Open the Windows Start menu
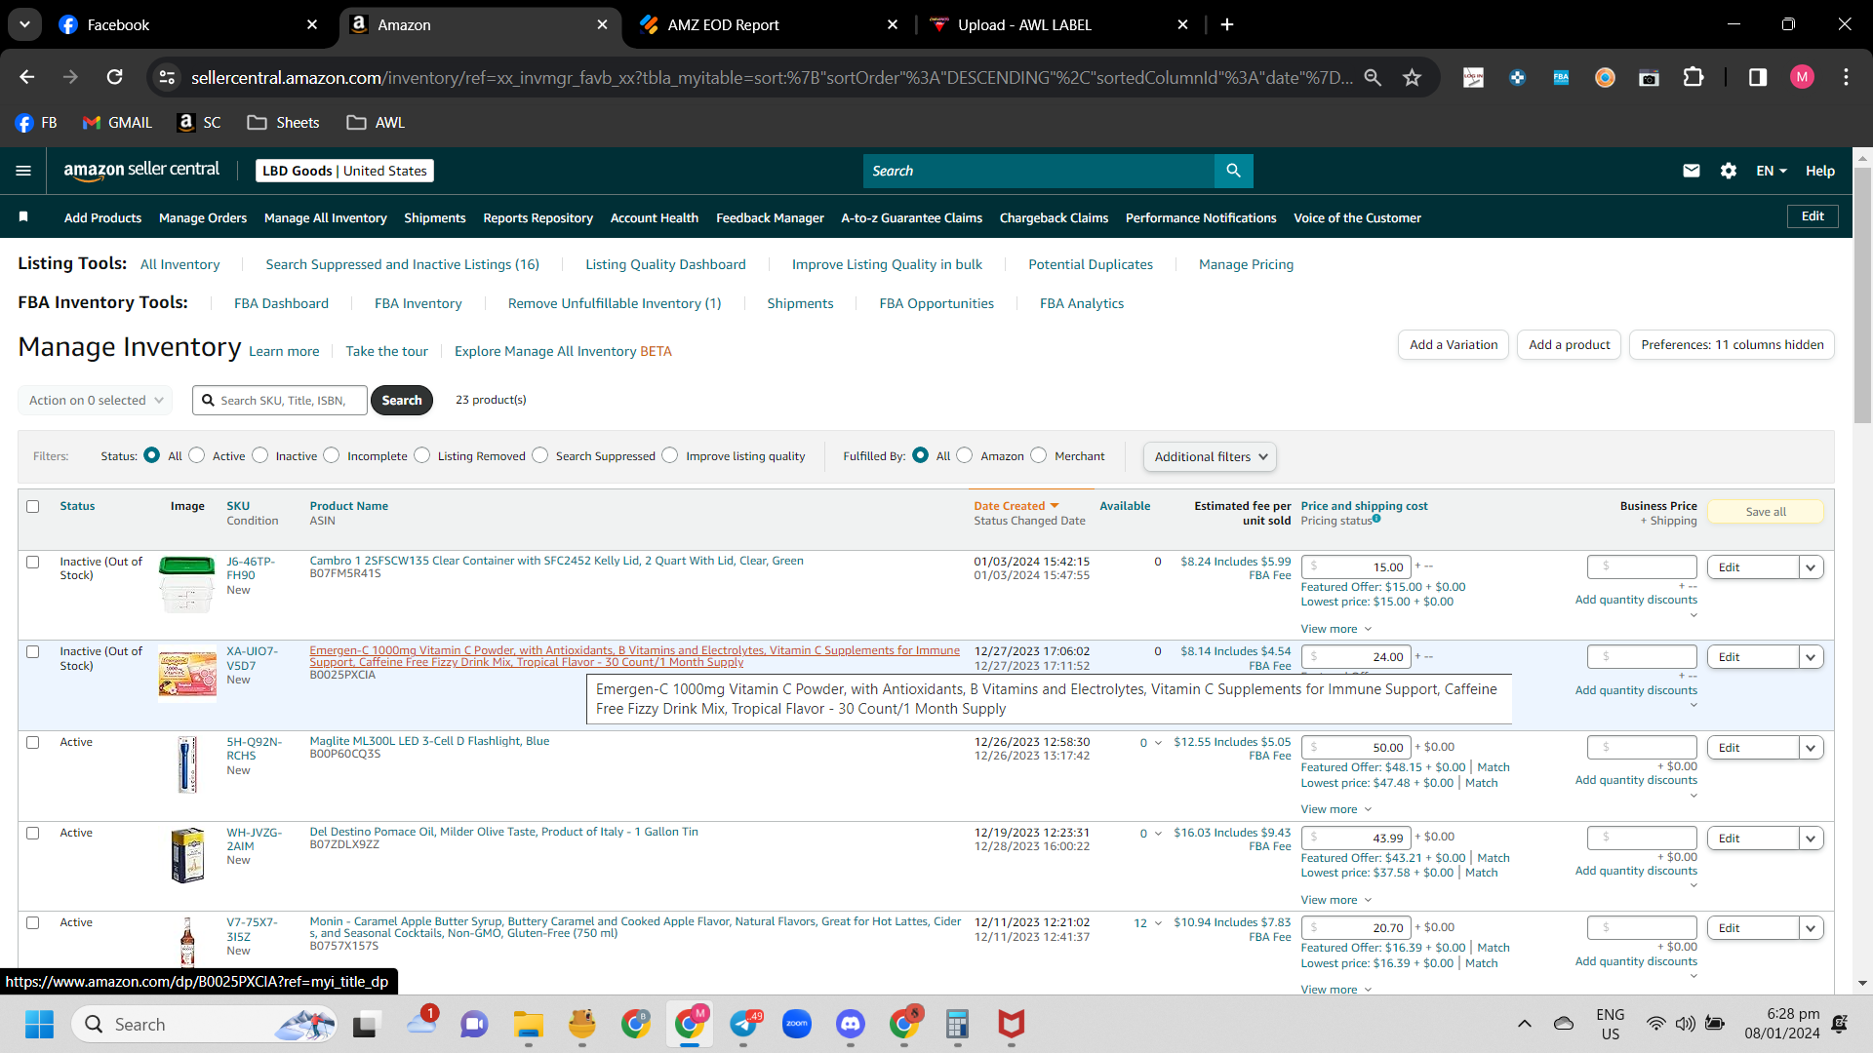 point(39,1024)
